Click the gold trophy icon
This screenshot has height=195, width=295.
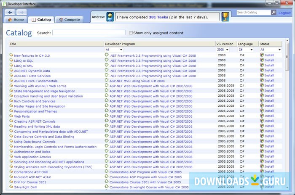pos(225,17)
